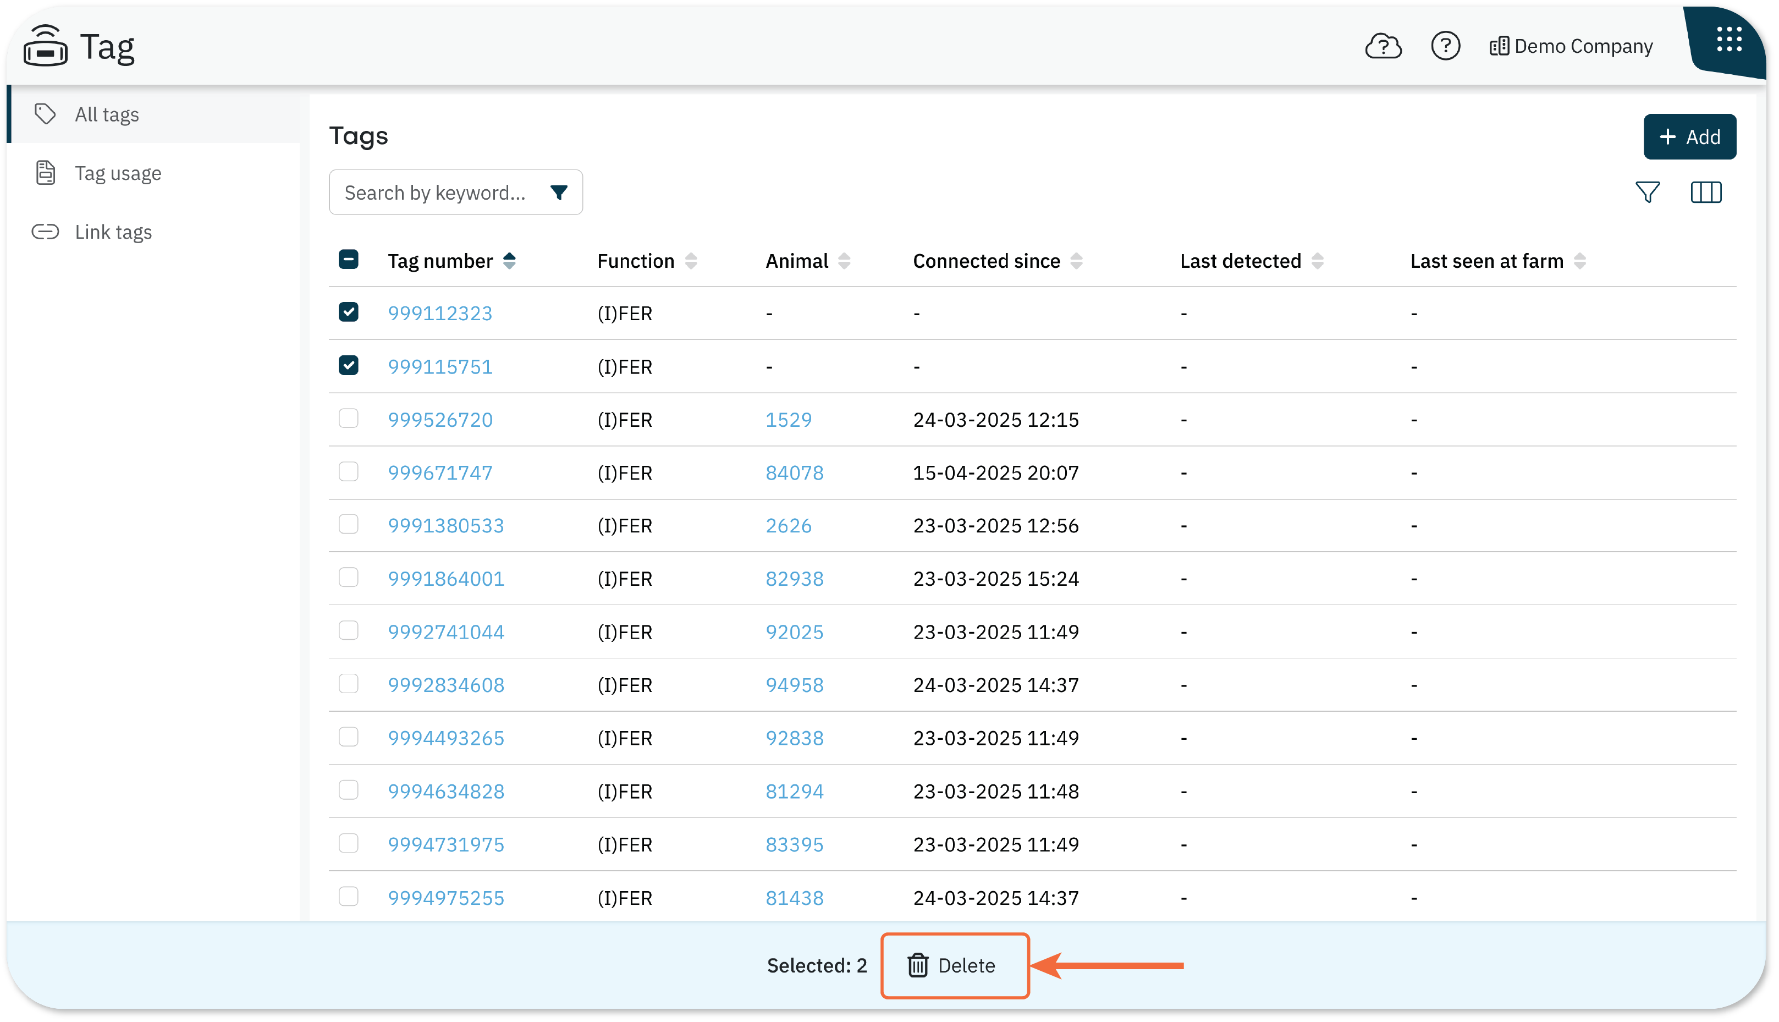Open animal 81438 link

(794, 898)
